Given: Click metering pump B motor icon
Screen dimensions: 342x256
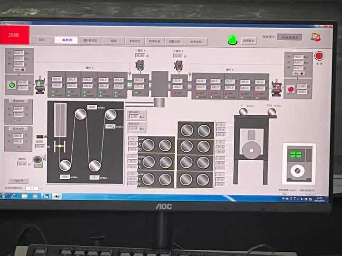Looking at the screenshot, I should pyautogui.click(x=179, y=66).
